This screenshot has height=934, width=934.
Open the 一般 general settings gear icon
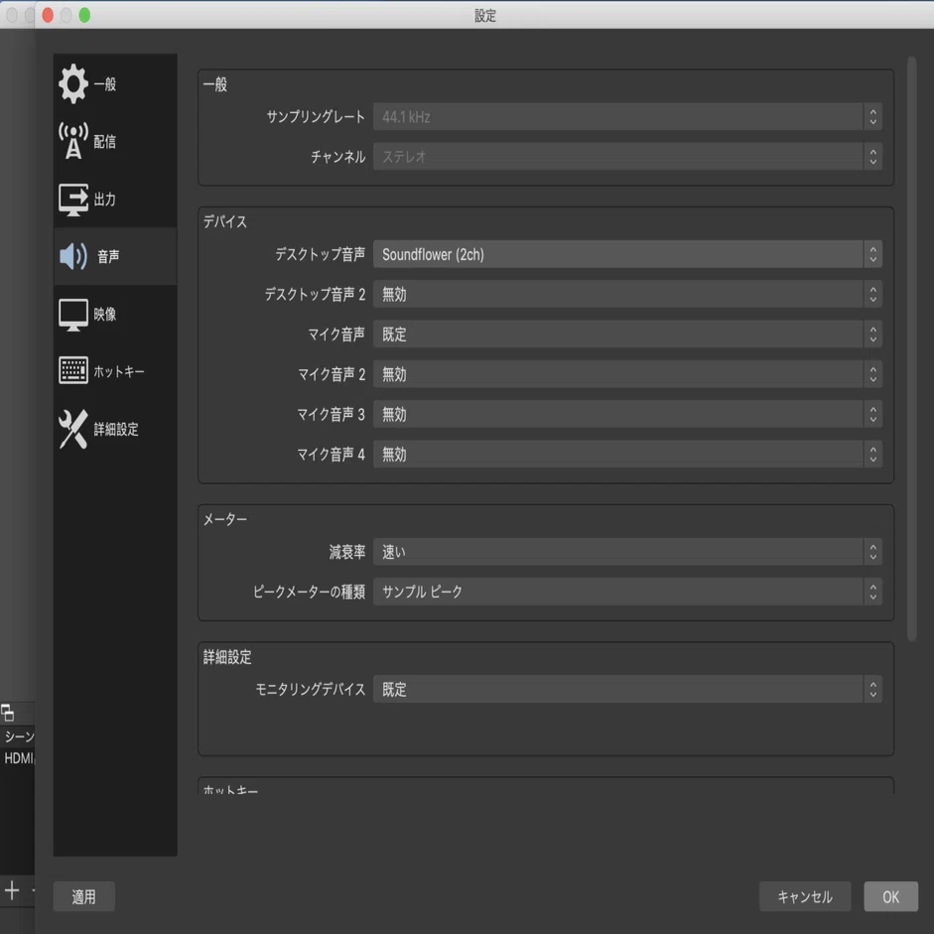click(73, 84)
